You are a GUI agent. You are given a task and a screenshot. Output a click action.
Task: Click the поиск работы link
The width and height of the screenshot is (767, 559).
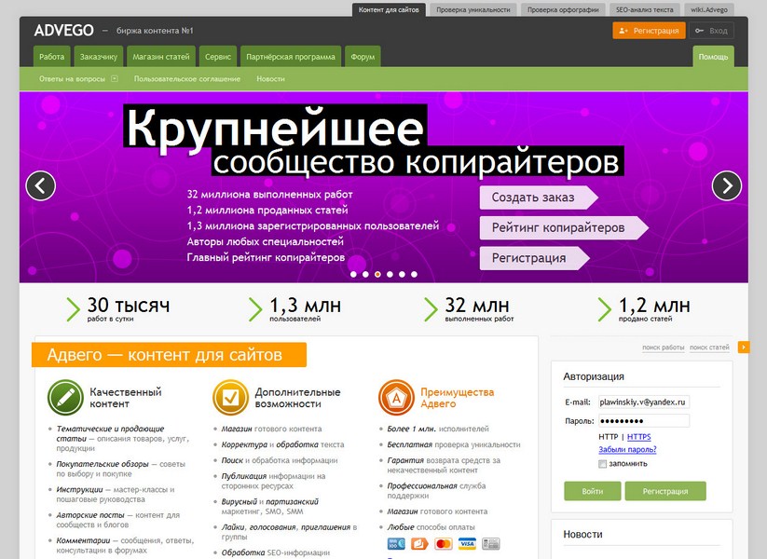click(664, 348)
